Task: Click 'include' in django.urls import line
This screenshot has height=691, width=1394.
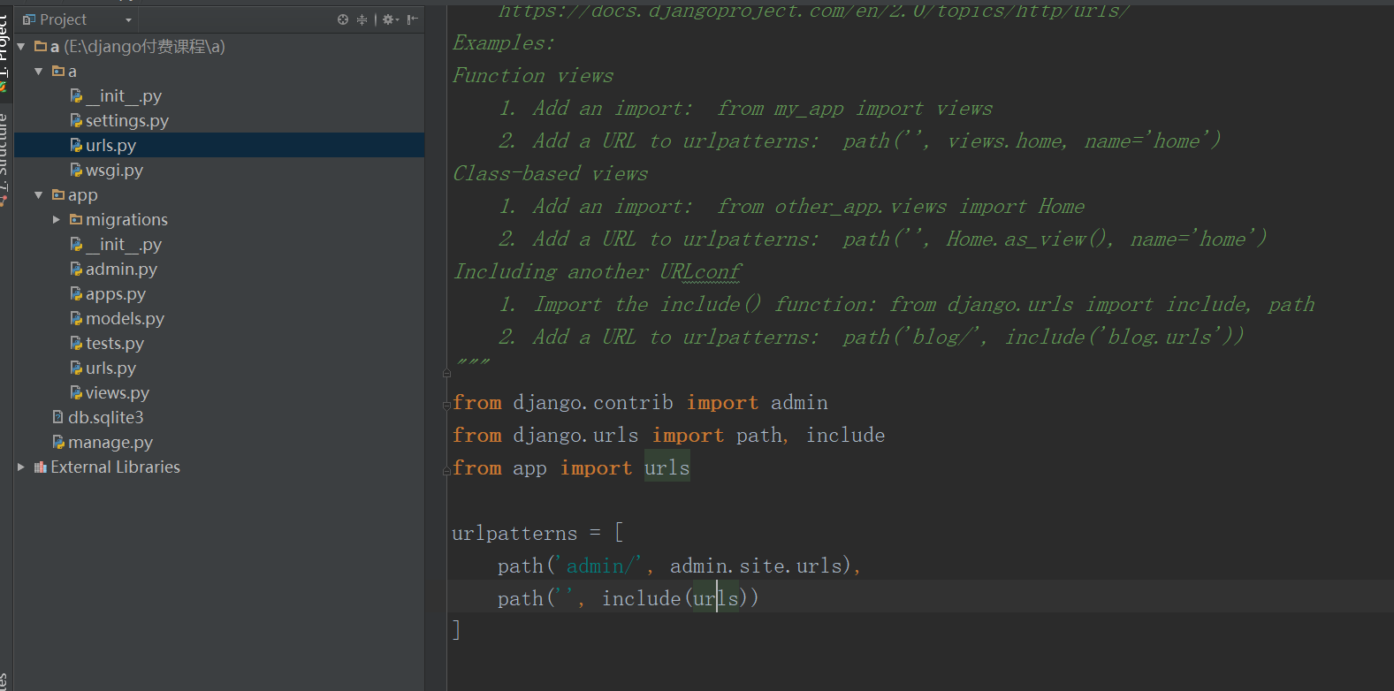Action: [845, 435]
